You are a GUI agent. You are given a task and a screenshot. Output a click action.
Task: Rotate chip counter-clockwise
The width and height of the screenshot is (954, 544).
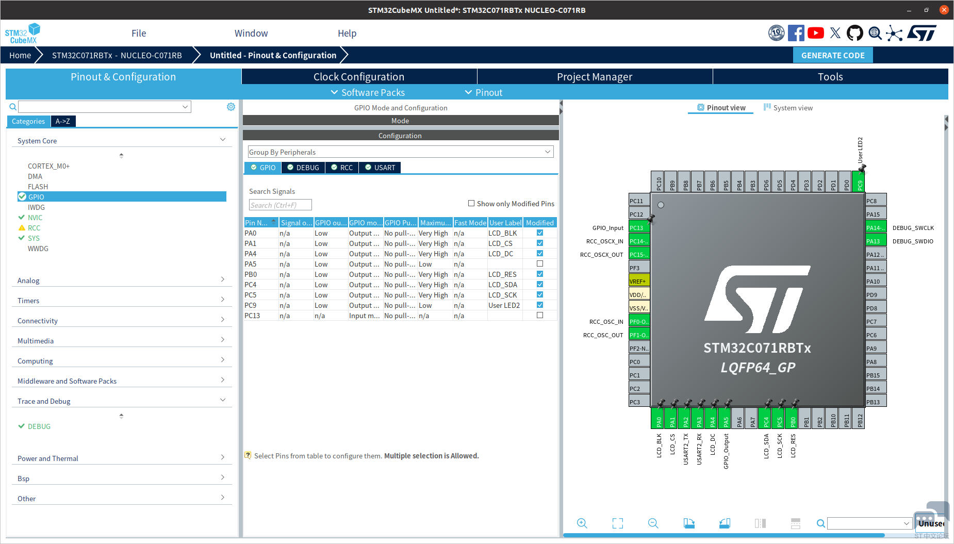(x=725, y=523)
